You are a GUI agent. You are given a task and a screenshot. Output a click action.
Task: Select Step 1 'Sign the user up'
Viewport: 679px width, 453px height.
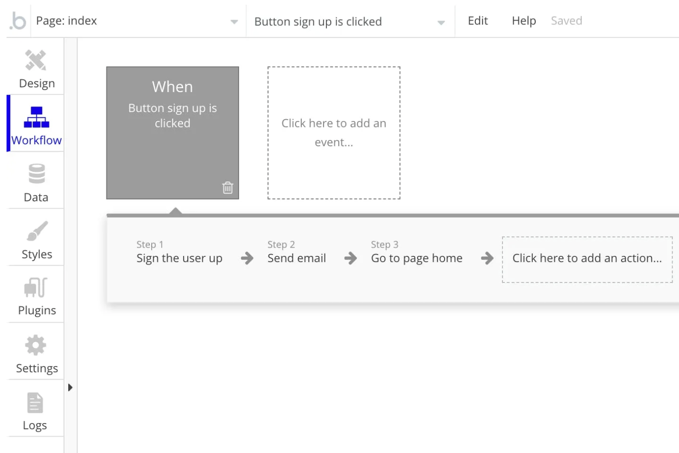[x=179, y=258]
